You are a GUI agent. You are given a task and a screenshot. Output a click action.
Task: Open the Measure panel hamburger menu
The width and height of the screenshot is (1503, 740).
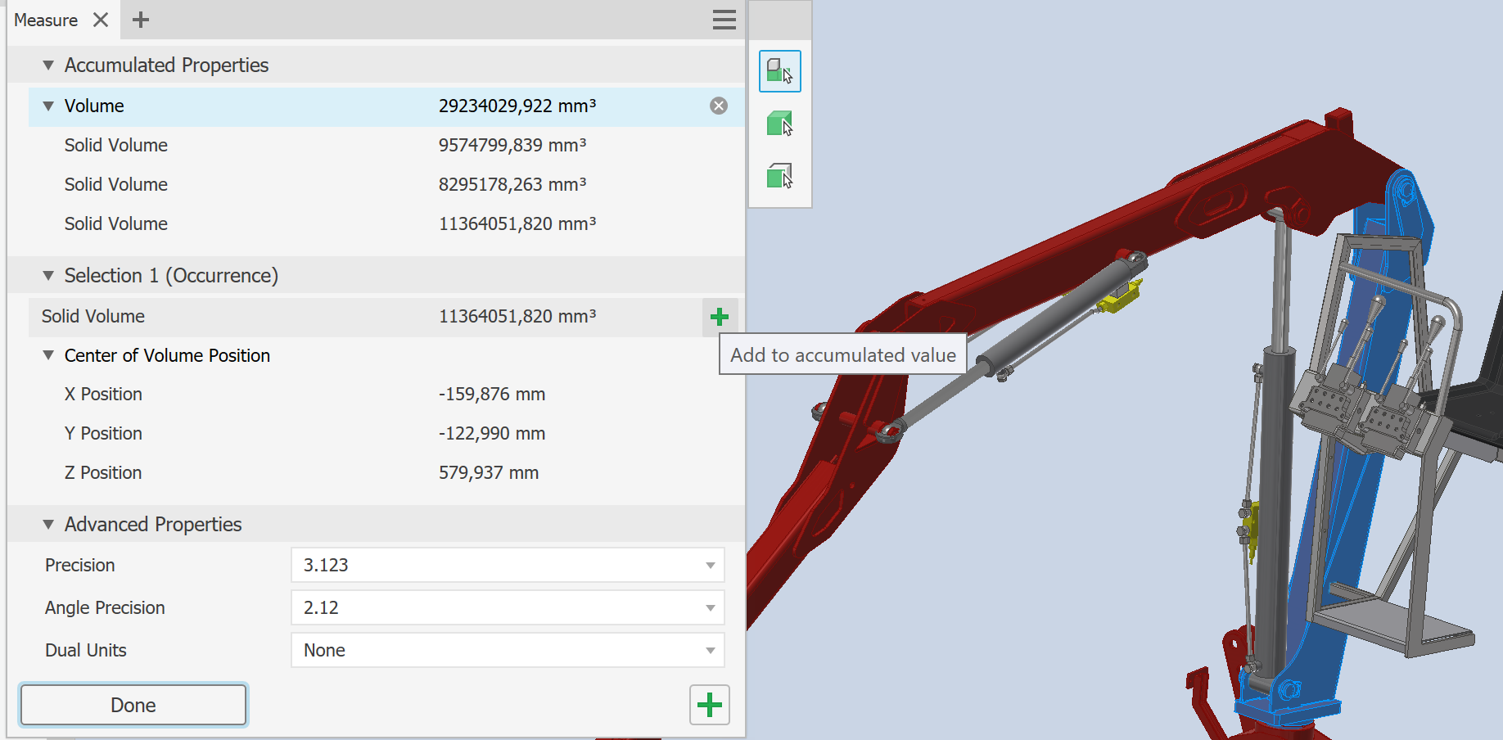coord(724,20)
